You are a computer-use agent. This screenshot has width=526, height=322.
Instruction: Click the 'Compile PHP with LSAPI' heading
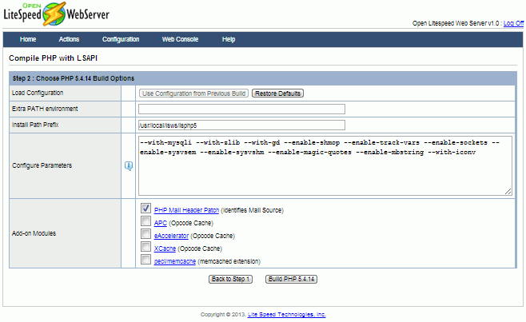tap(53, 58)
